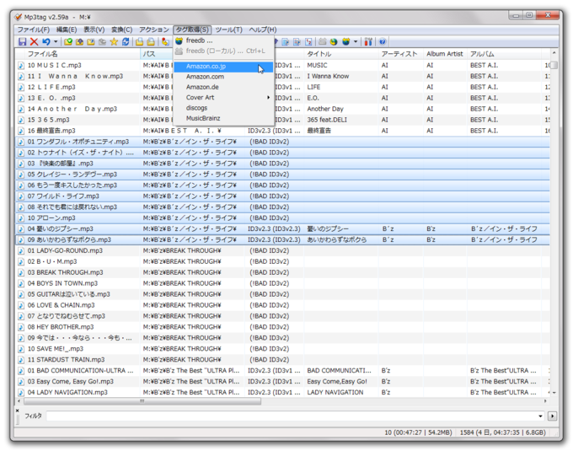Select Amazon.com tag source
The image size is (573, 451).
pyautogui.click(x=223, y=77)
